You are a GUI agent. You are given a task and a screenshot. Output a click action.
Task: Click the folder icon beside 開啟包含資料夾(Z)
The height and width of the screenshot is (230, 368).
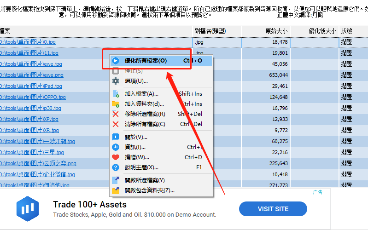(116, 190)
